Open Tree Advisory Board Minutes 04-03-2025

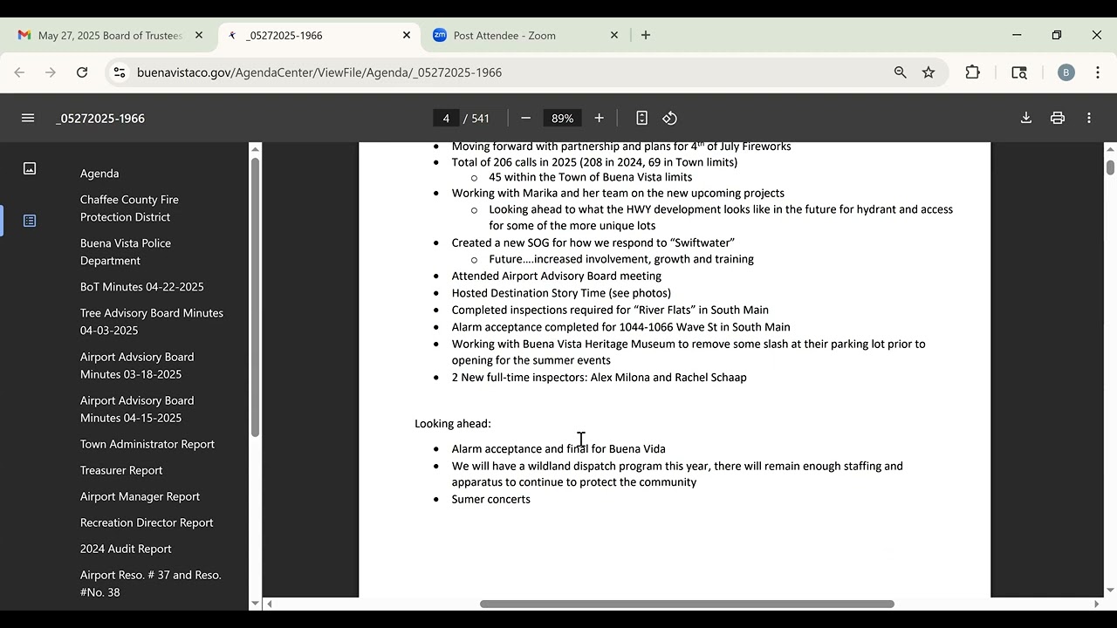[x=152, y=322]
